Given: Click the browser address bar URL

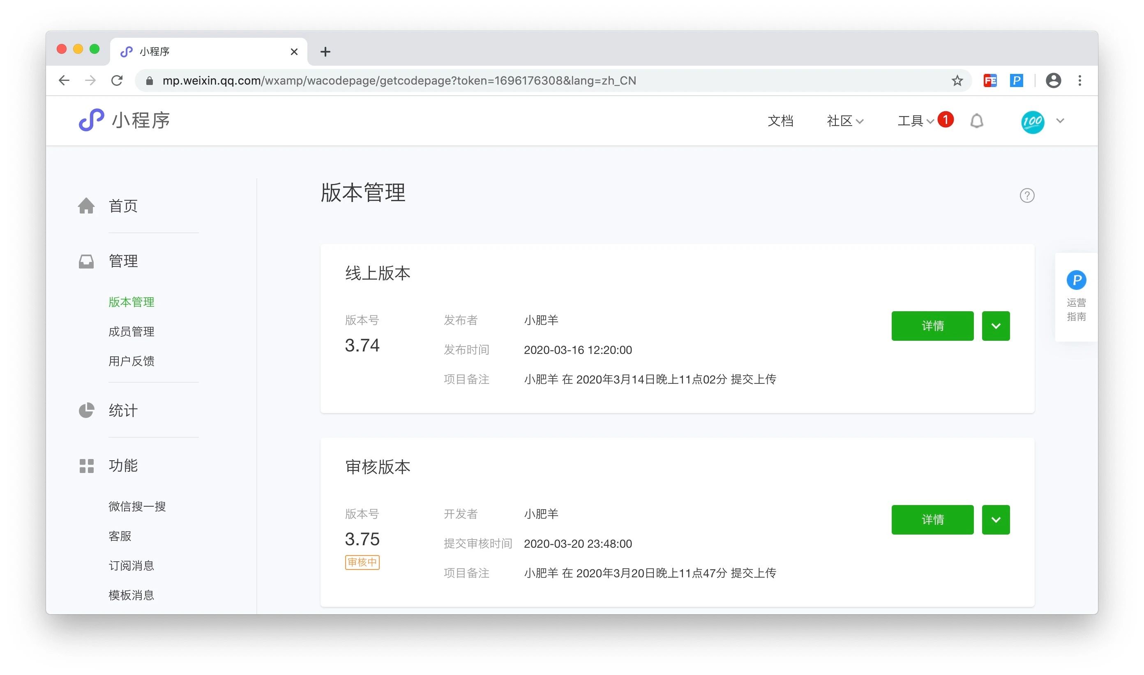Looking at the screenshot, I should (x=399, y=80).
